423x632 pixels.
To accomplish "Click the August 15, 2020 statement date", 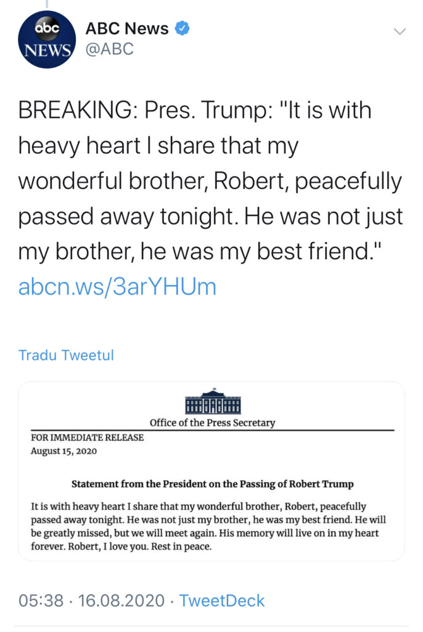I will tap(64, 451).
